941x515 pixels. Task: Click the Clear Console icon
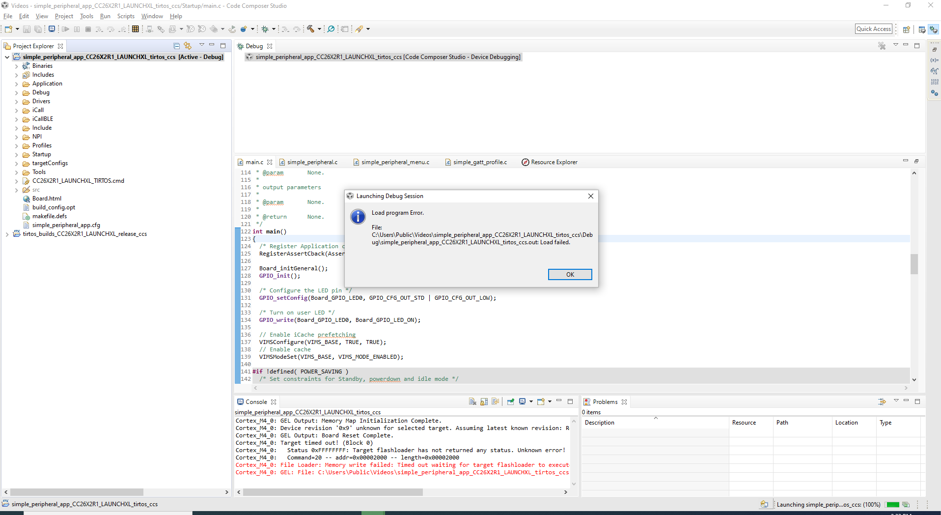point(472,401)
